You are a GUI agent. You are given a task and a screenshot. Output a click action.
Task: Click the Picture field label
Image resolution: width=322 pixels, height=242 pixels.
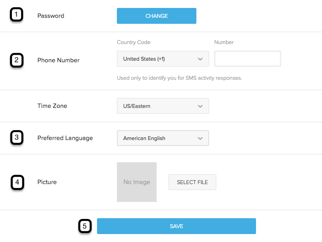(x=47, y=182)
